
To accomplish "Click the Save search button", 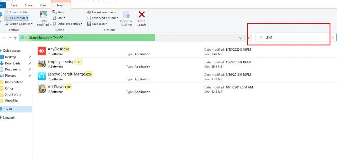I will click(97, 24).
